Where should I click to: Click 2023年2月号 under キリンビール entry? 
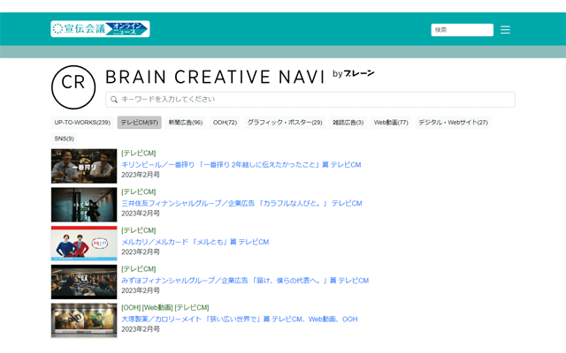click(x=141, y=175)
